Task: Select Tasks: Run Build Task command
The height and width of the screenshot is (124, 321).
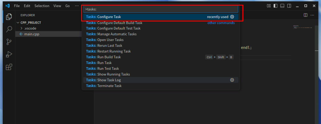Action: click(x=109, y=57)
